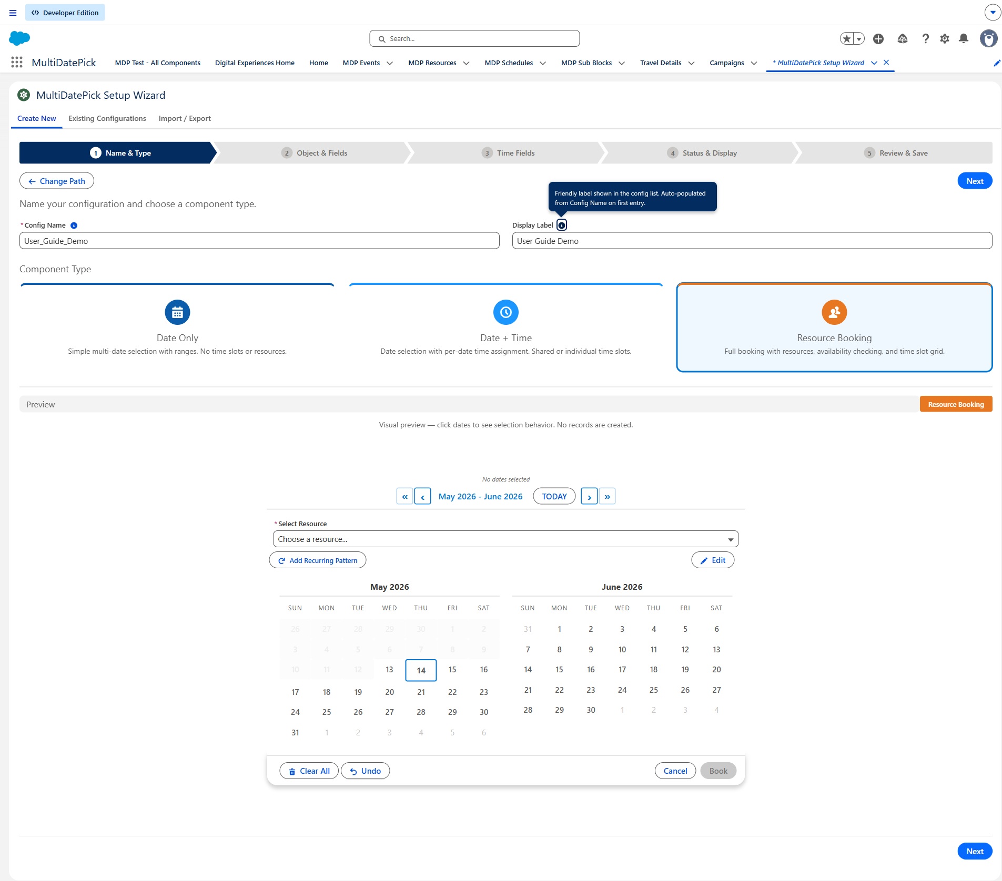This screenshot has width=1002, height=881.
Task: Expand the MDP Resources menu chevron
Action: tap(466, 63)
